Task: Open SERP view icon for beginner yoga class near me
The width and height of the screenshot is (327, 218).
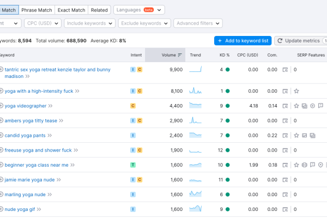Action: coord(285,165)
